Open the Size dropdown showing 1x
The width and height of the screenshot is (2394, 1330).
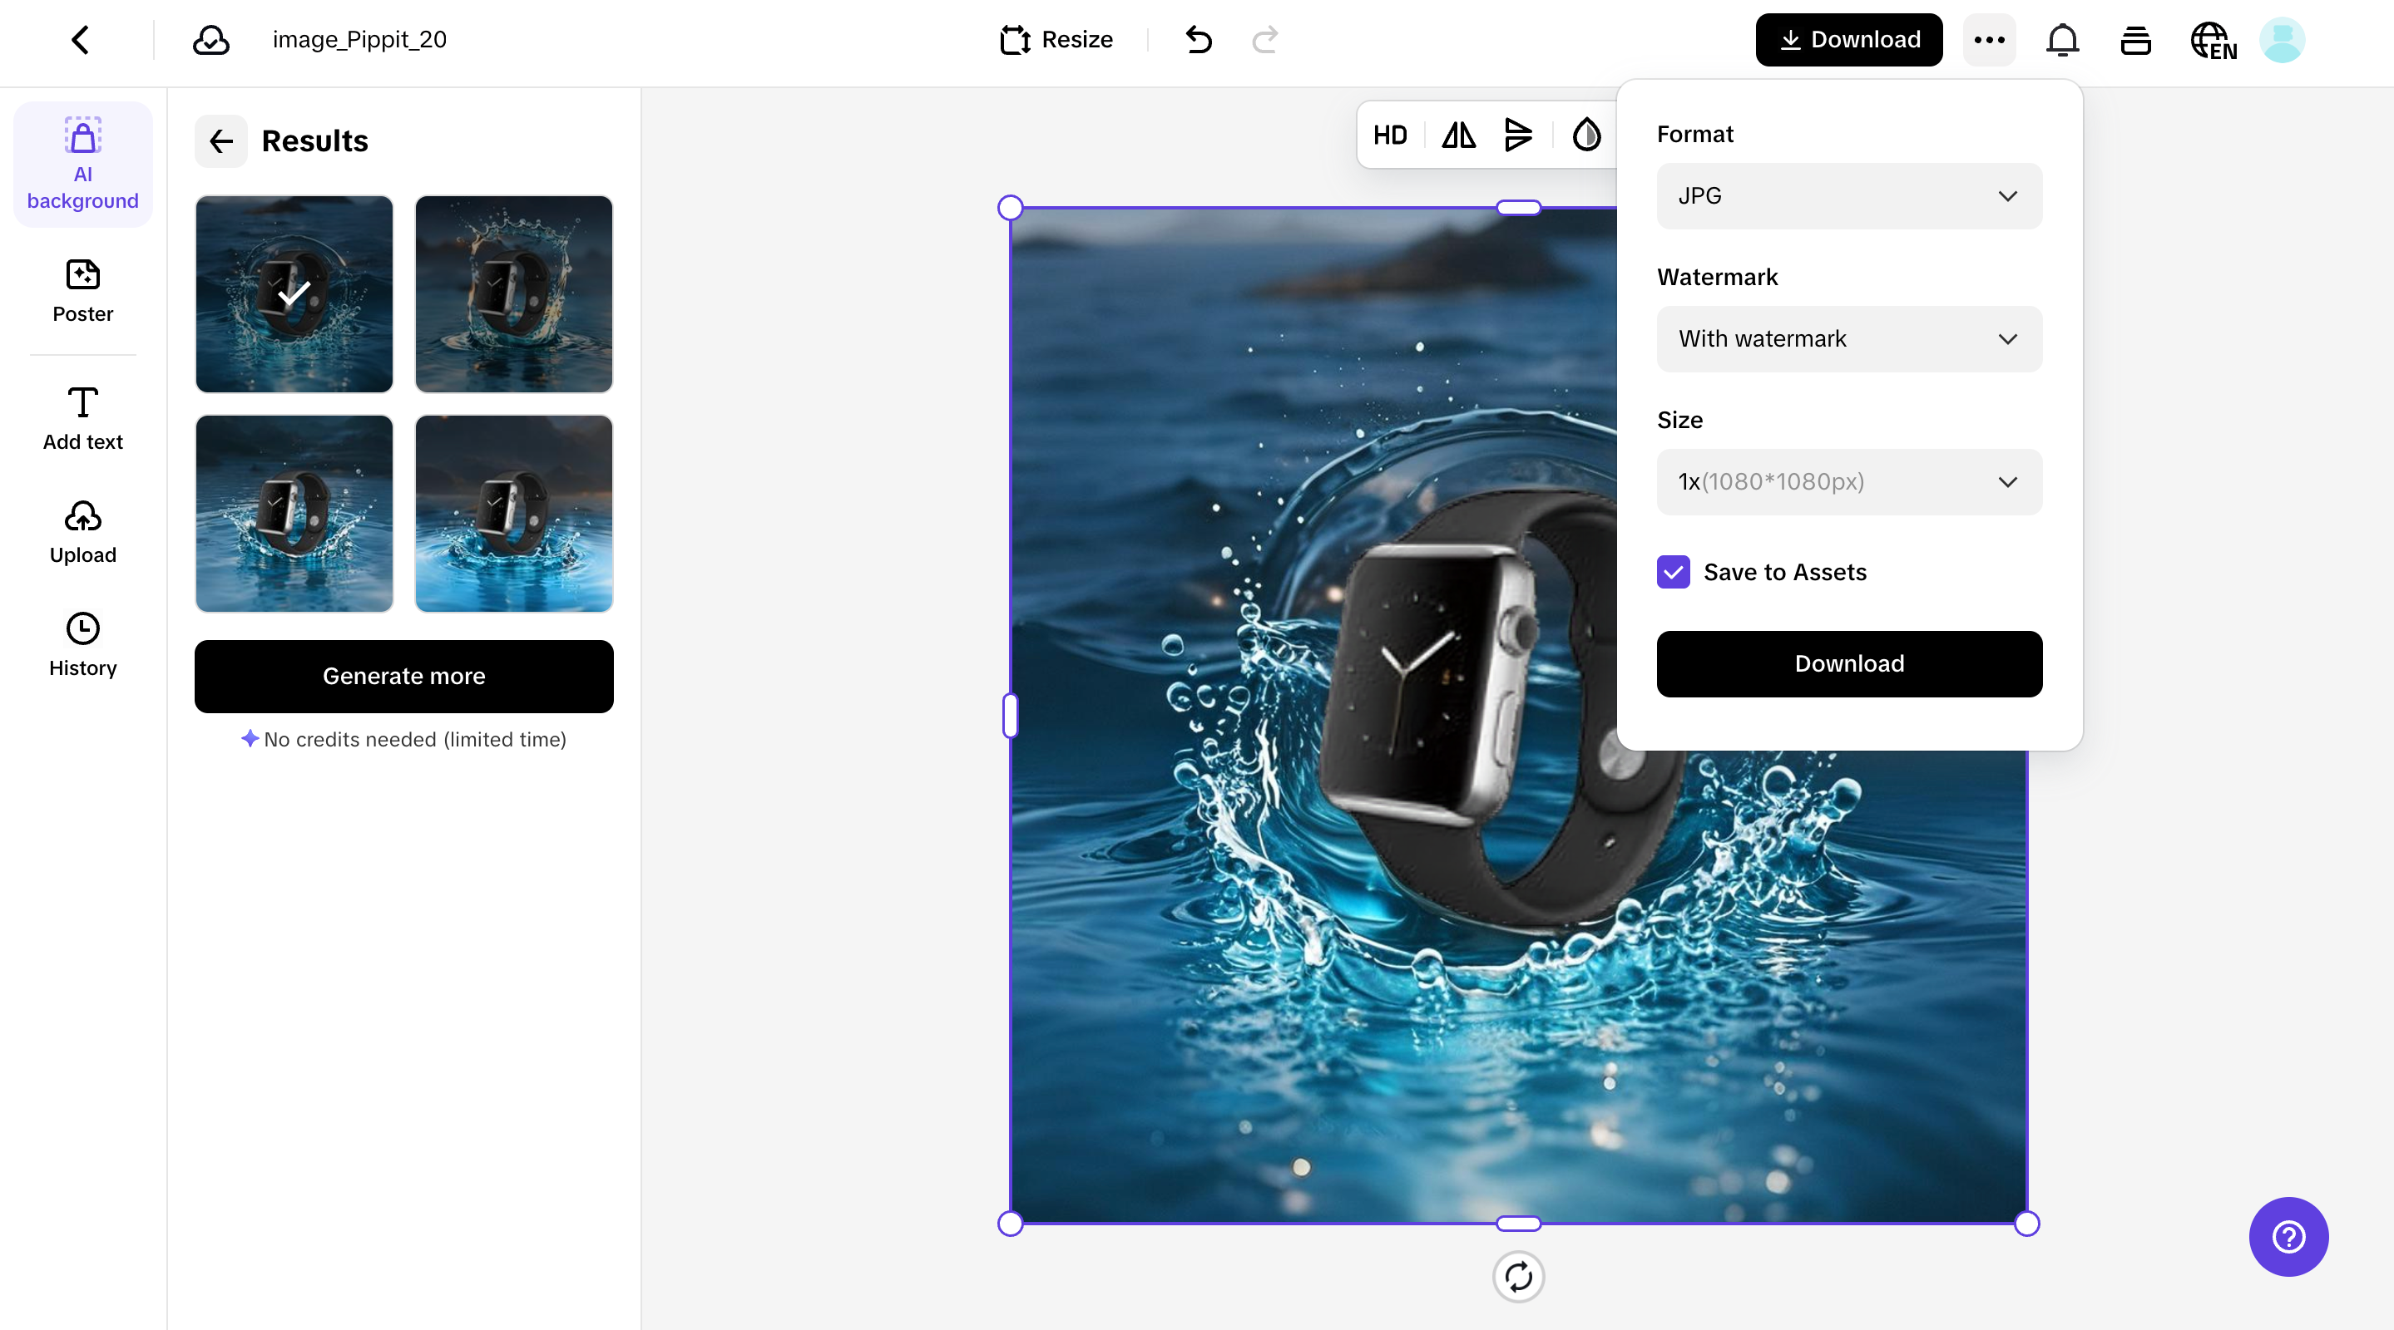pyautogui.click(x=1848, y=482)
